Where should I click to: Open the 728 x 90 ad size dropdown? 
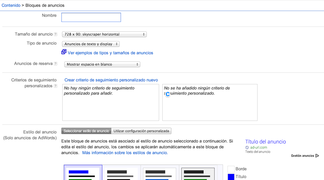104,34
